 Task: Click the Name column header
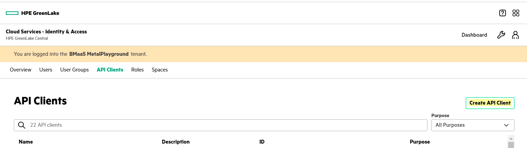[x=26, y=142]
